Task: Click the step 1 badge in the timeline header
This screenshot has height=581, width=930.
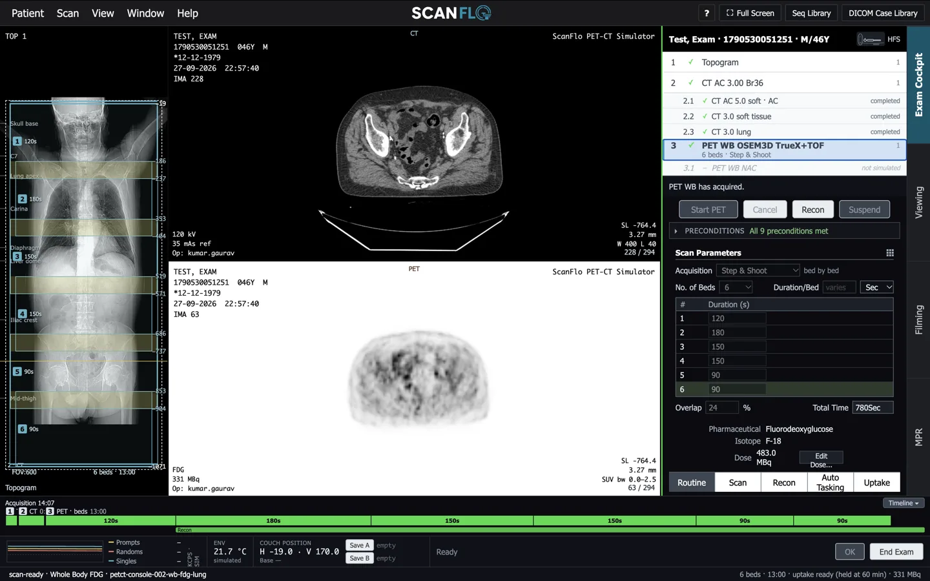Action: [10, 511]
